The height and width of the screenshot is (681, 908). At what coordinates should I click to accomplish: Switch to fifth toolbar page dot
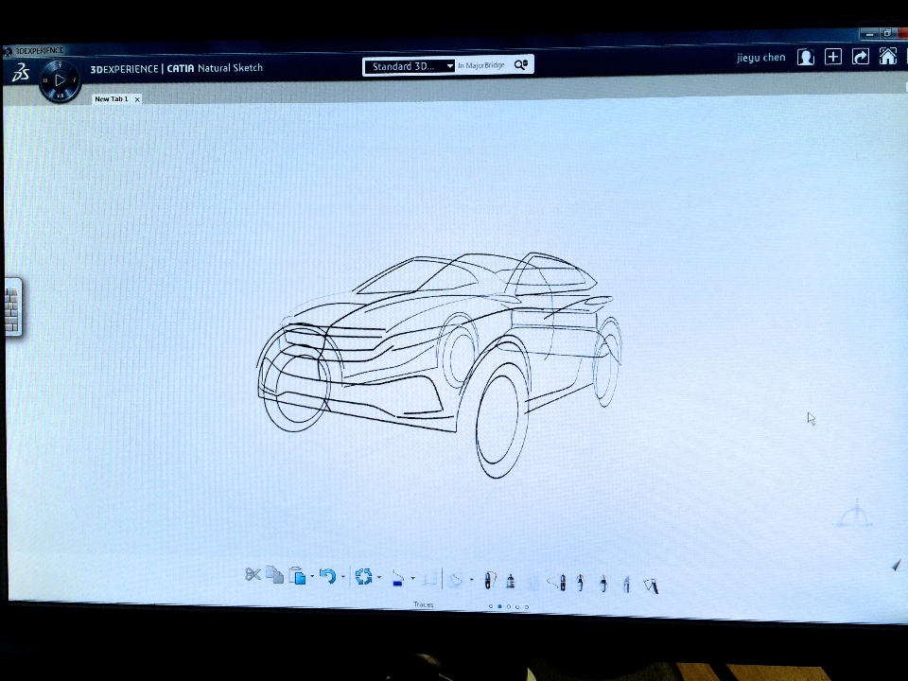point(527,607)
